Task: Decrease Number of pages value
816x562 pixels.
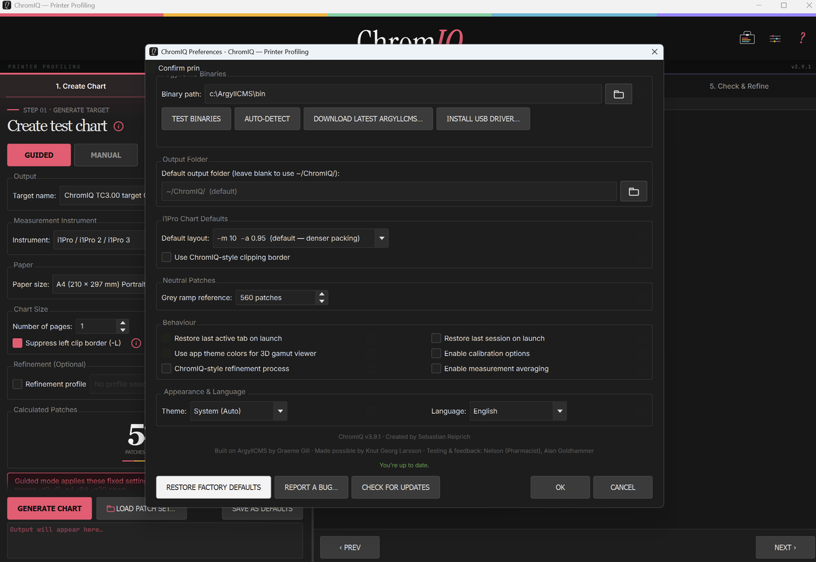Action: point(122,330)
